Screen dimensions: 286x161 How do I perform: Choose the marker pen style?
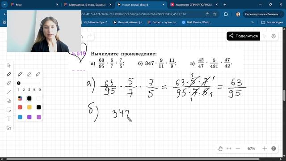38,74
